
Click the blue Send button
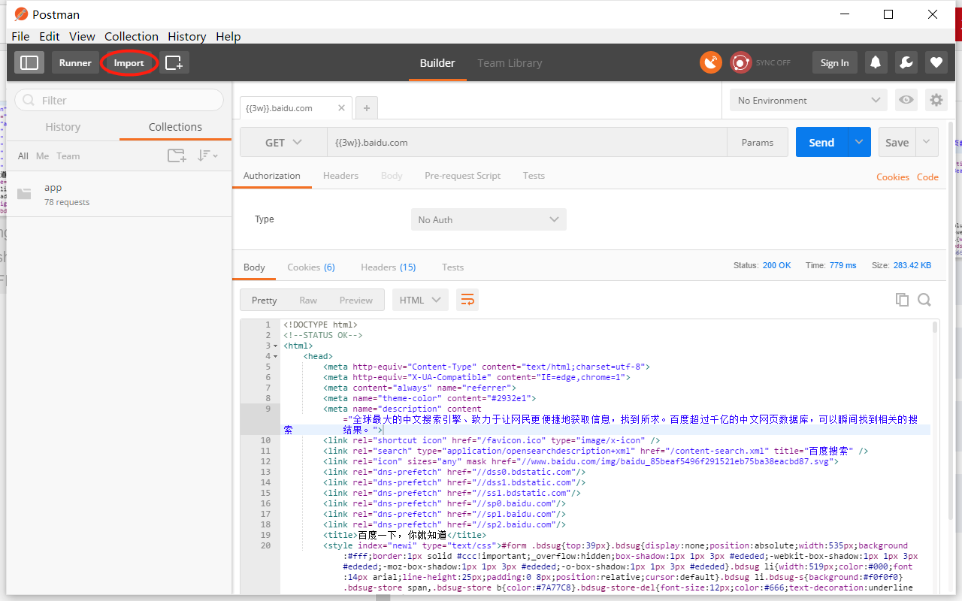[821, 142]
